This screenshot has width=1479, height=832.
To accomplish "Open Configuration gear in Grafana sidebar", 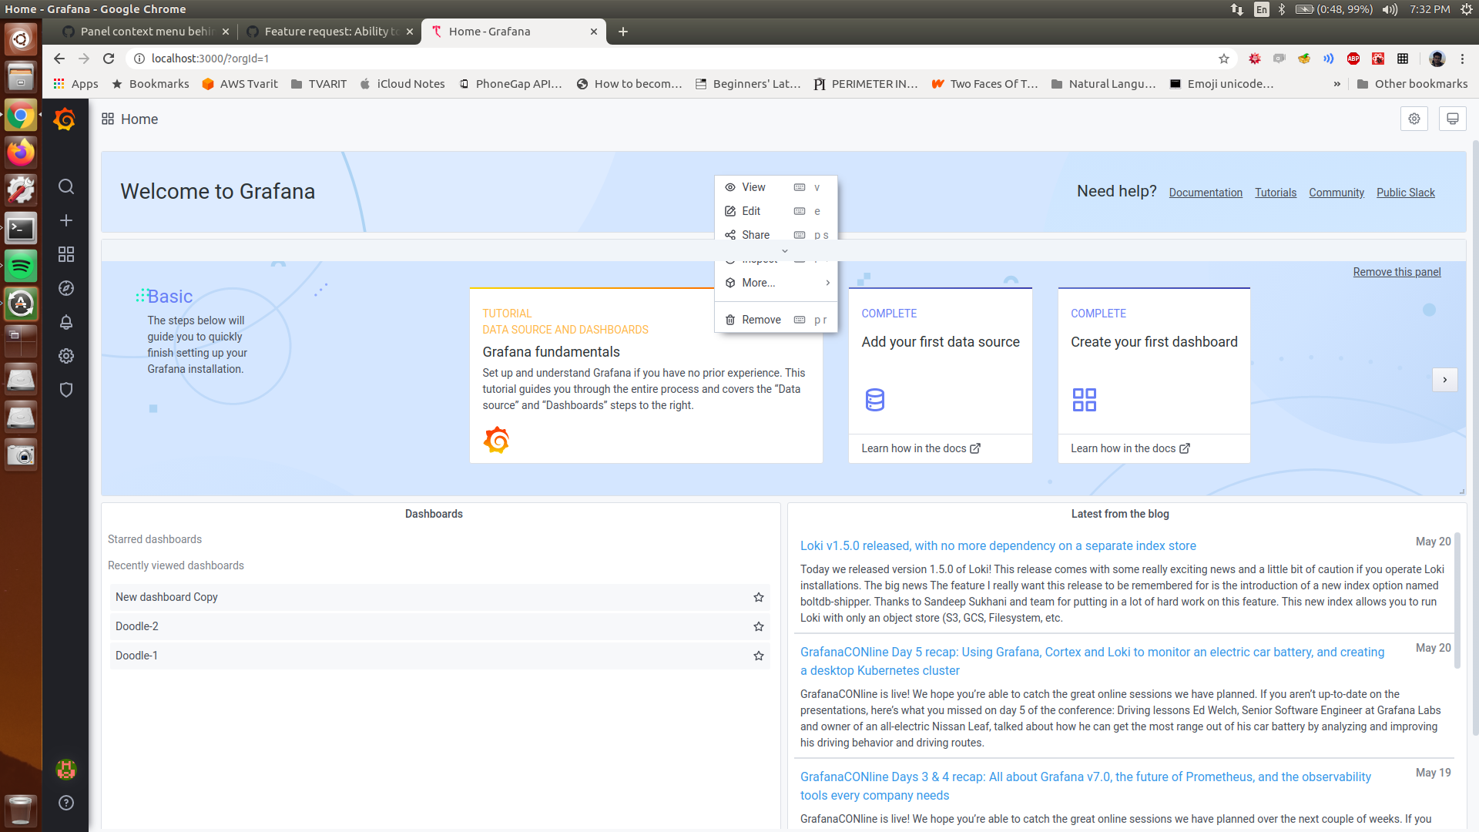I will [x=65, y=356].
